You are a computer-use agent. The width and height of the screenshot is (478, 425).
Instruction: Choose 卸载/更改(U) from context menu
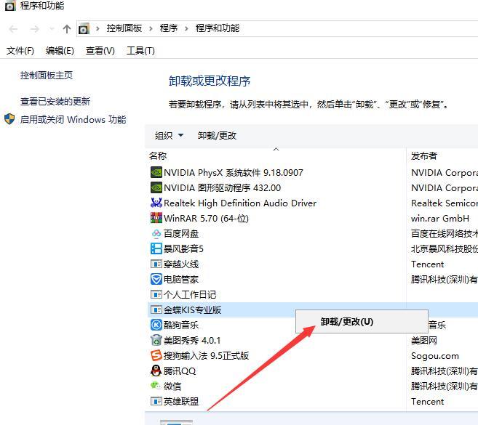[347, 322]
